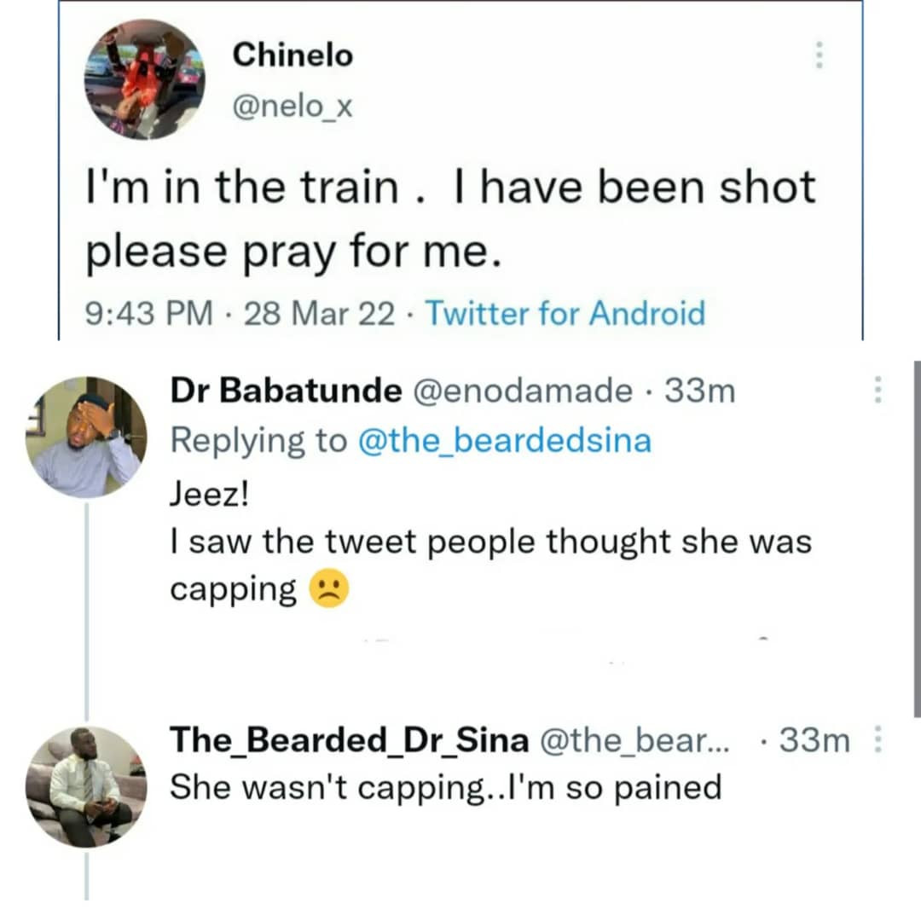Open Chinelo's profile by clicking her name
Viewport: 921px width, 921px height.
coord(293,55)
